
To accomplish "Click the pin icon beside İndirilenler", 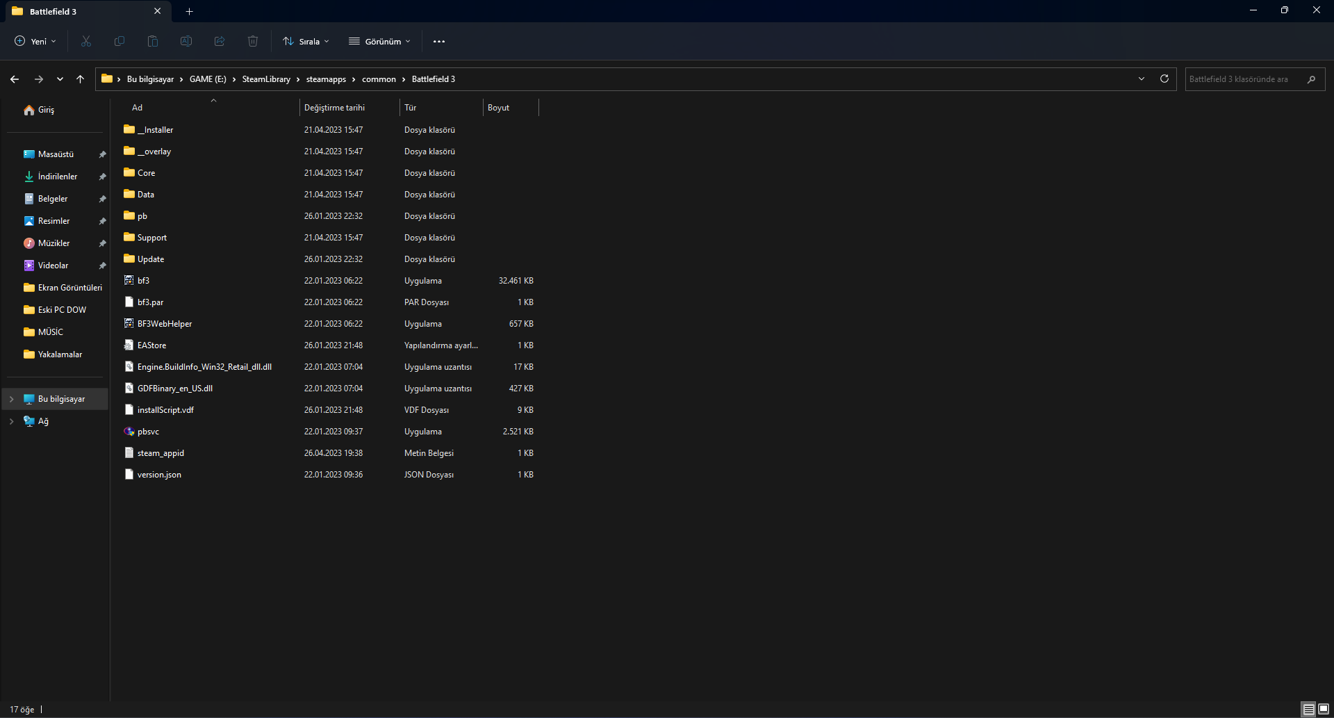I will tap(102, 177).
